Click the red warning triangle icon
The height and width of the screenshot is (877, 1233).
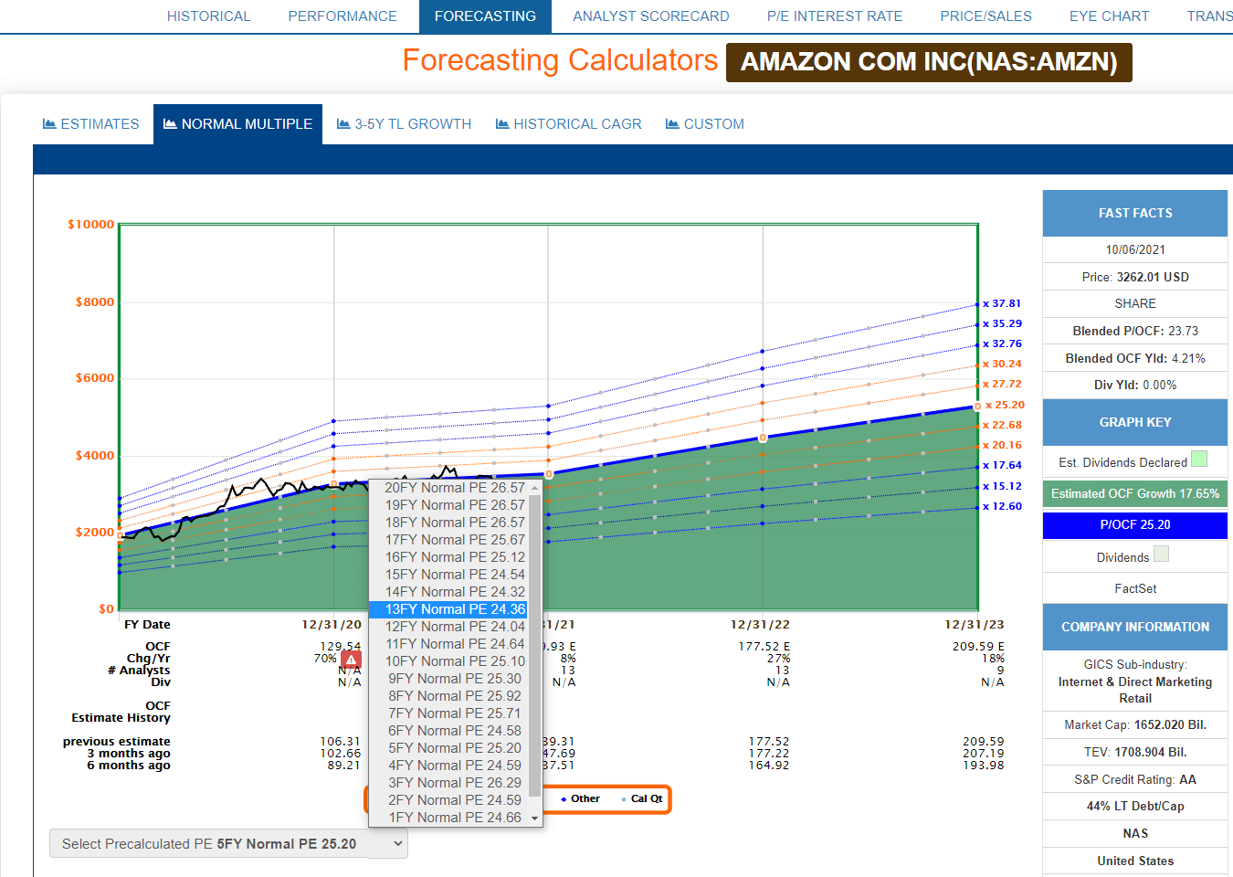point(351,660)
